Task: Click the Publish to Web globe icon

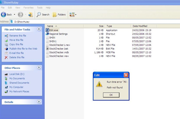Action: 6,49
